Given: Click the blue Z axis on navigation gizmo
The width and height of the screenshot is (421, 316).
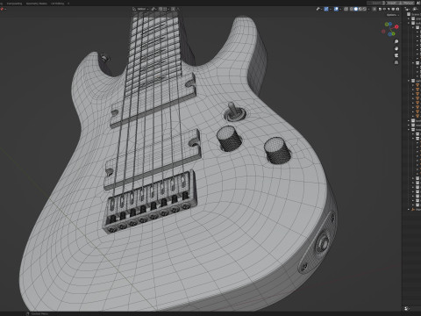Looking at the screenshot, I should [390, 24].
